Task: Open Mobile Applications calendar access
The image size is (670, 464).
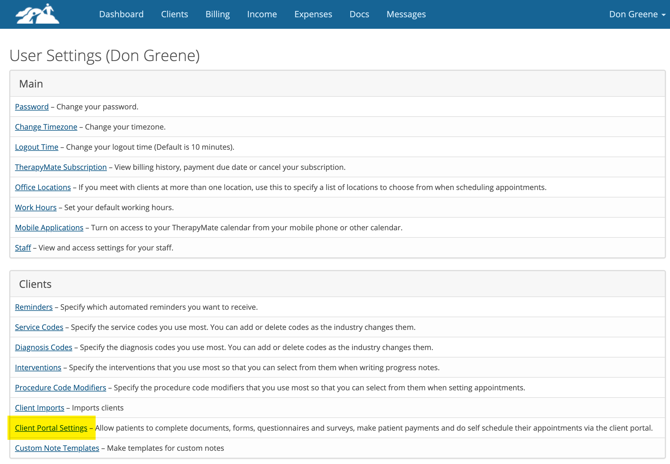Action: click(49, 227)
